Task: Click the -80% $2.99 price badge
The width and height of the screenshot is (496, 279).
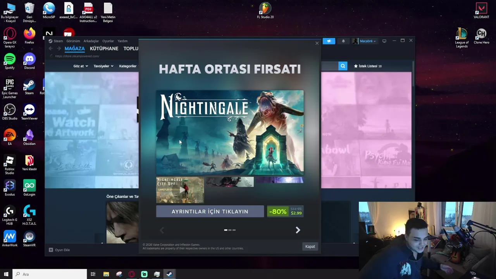Action: 286,212
